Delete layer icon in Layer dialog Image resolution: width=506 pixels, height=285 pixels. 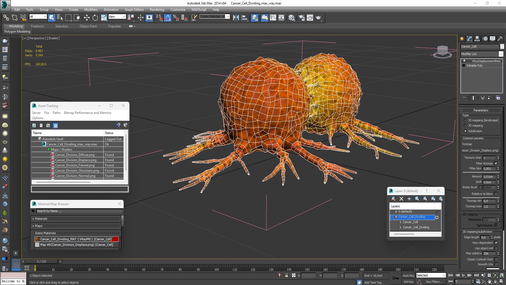[x=401, y=199]
